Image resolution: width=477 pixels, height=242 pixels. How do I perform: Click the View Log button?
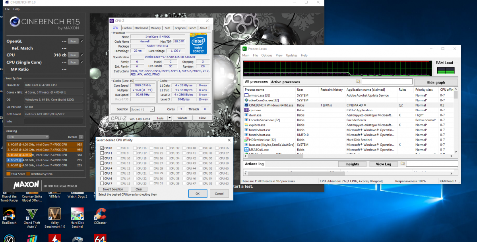click(x=384, y=164)
